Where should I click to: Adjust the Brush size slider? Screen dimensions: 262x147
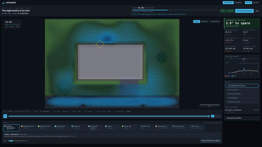(17, 141)
